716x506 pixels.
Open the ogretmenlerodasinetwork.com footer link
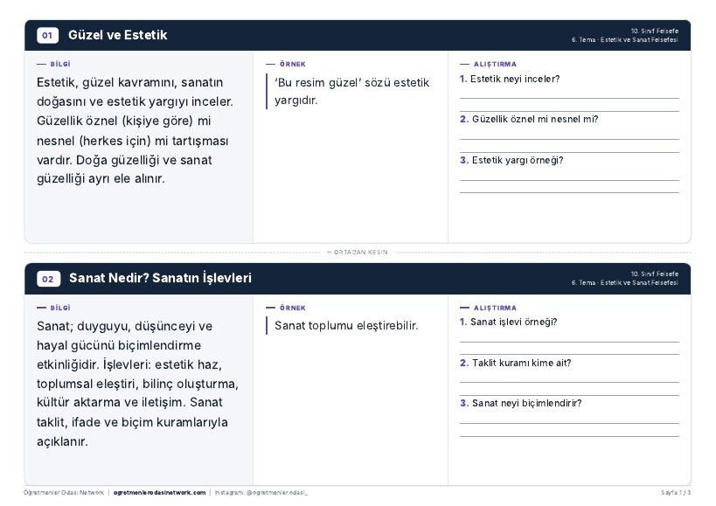click(159, 493)
